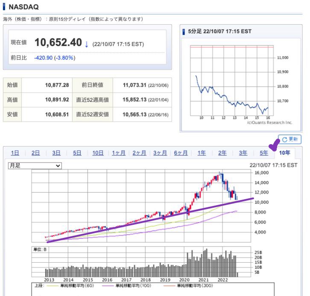Click the current value 10,652.40
310x296 pixels.
coord(58,43)
